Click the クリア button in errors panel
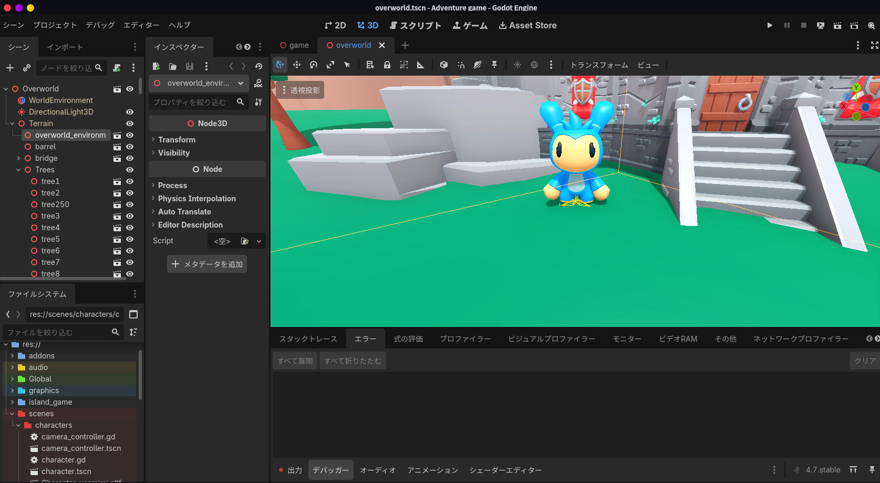Viewport: 880px width, 483px height. pos(865,361)
